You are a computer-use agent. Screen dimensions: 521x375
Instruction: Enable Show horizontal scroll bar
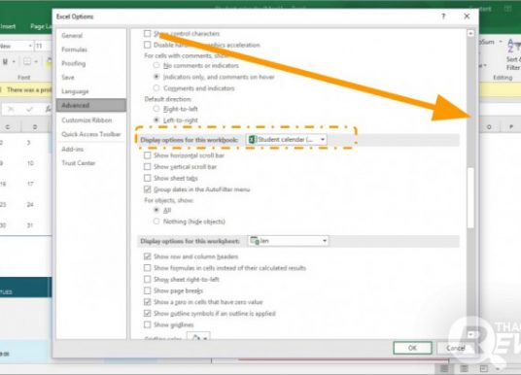tap(147, 155)
